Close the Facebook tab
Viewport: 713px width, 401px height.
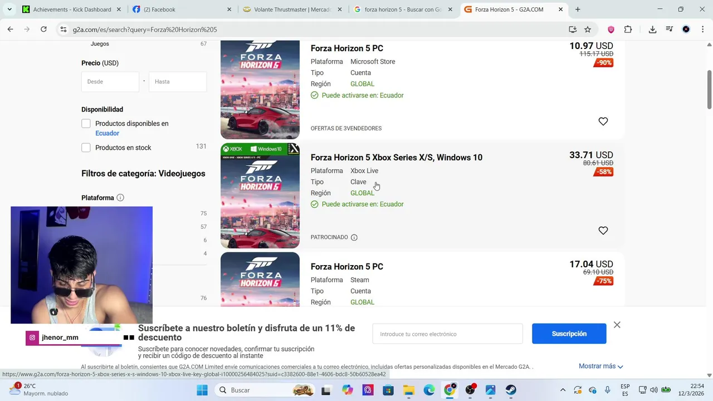tap(229, 9)
